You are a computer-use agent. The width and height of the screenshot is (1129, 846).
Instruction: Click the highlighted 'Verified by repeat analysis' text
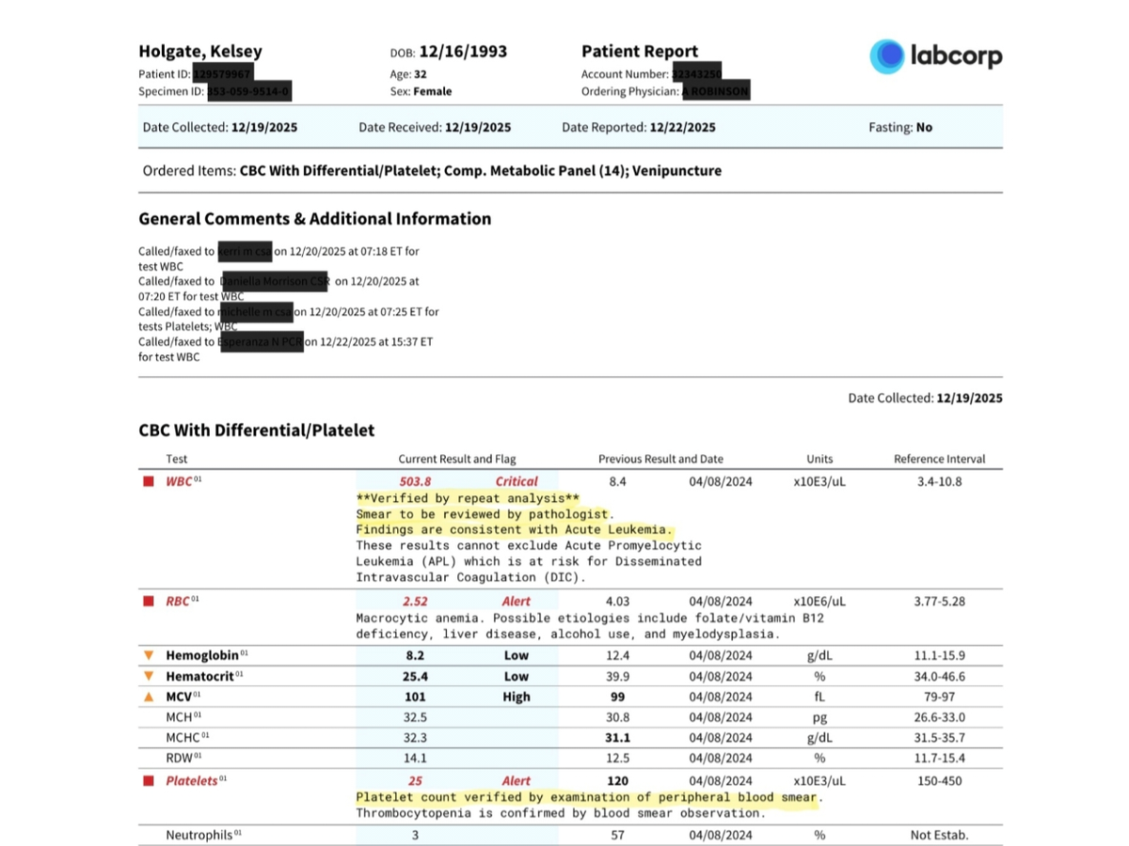(x=468, y=498)
